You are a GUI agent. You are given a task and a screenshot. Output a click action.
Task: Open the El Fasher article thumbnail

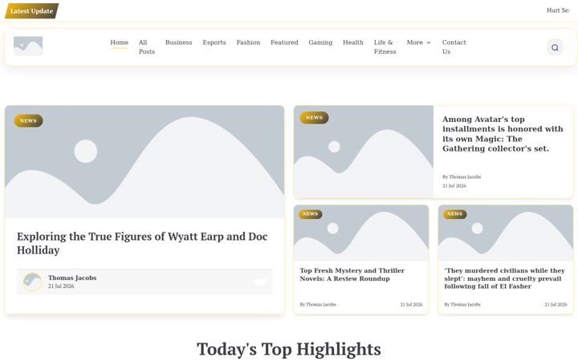click(x=506, y=233)
